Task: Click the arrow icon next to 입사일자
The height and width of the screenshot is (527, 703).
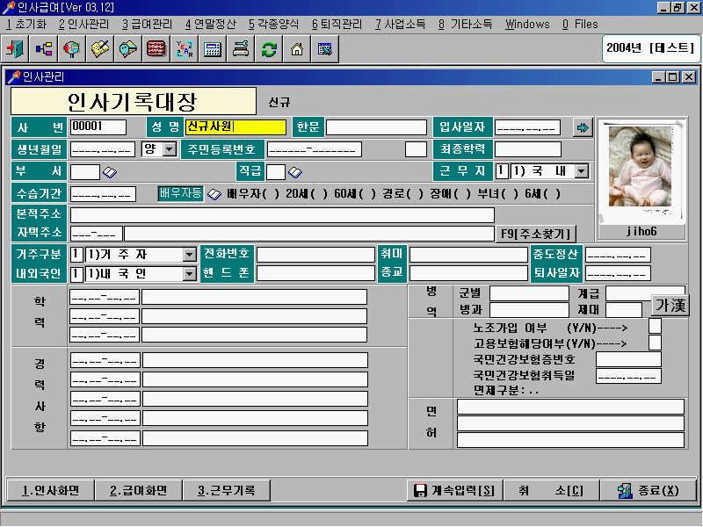Action: coord(583,127)
